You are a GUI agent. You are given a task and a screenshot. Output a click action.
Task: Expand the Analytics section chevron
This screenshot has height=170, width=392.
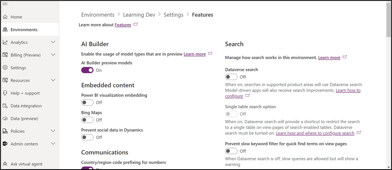pyautogui.click(x=53, y=42)
